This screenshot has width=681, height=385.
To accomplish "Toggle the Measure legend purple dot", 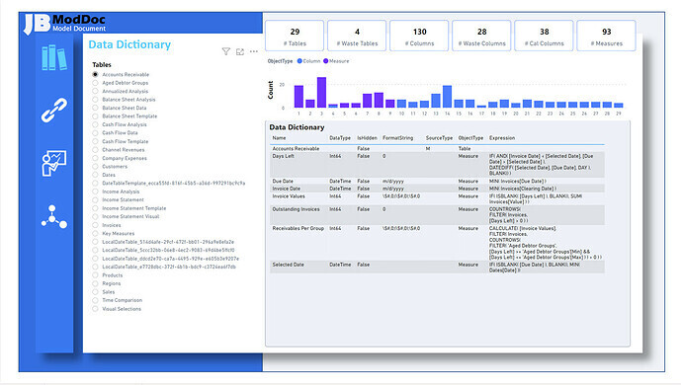I will point(326,61).
